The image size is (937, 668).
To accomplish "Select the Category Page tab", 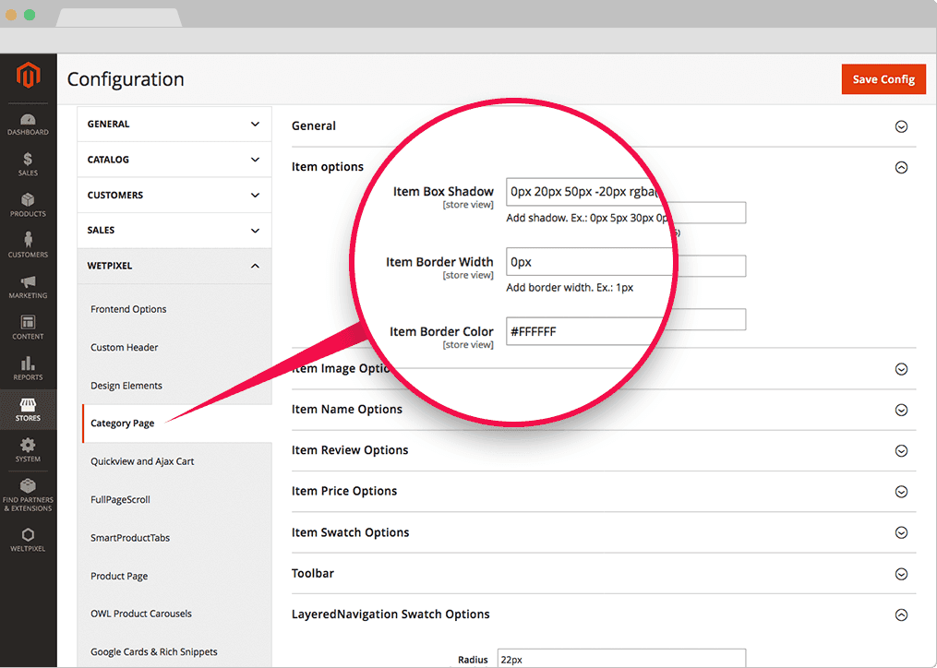I will coord(123,423).
